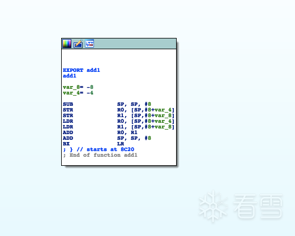The image size is (295, 236).
Task: Click the edit node comment pencil icon
Action: click(x=78, y=44)
